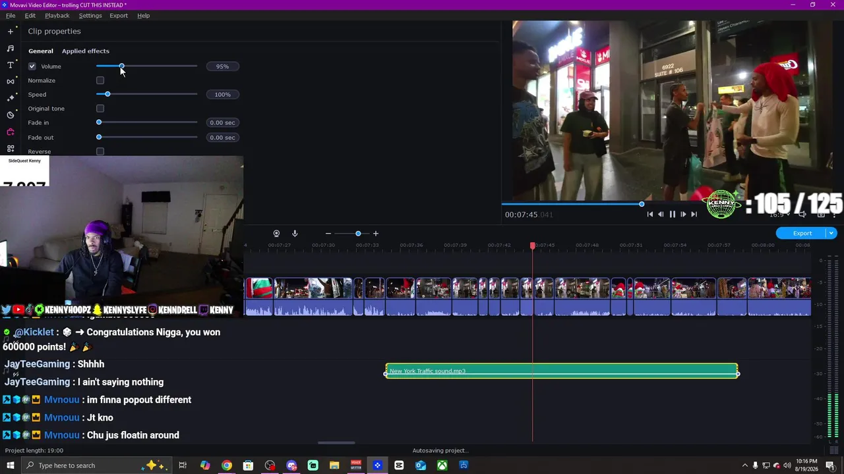Click the Clip properties panel title

pyautogui.click(x=54, y=32)
